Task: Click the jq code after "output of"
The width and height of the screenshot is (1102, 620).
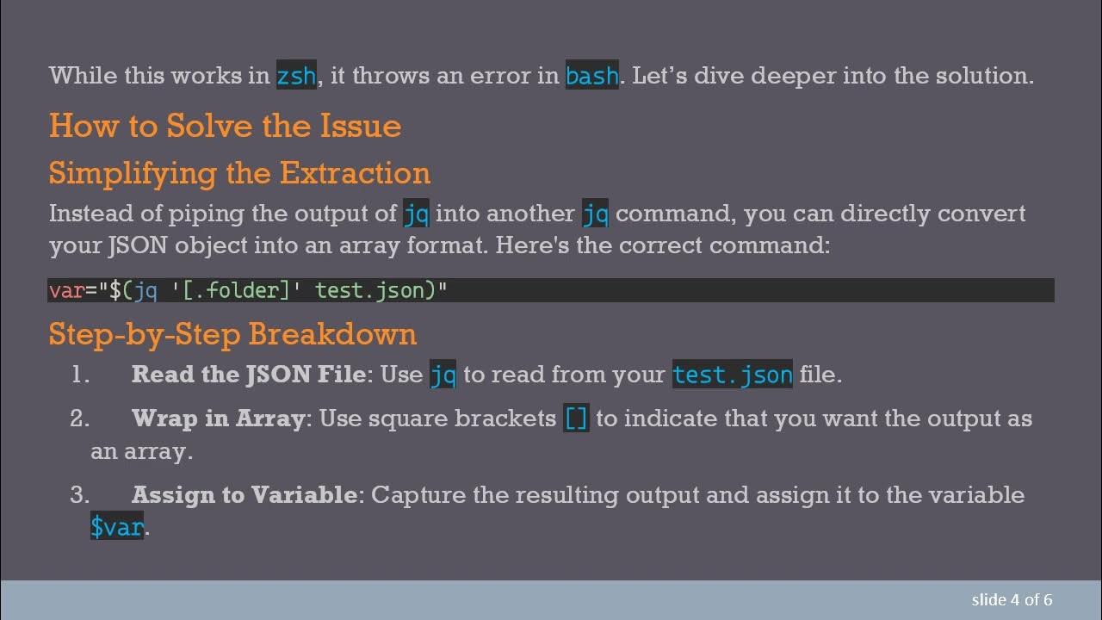Action: click(416, 214)
